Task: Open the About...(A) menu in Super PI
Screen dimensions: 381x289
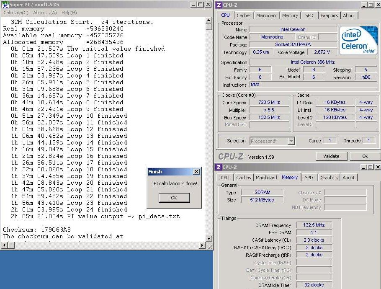Action: point(45,13)
